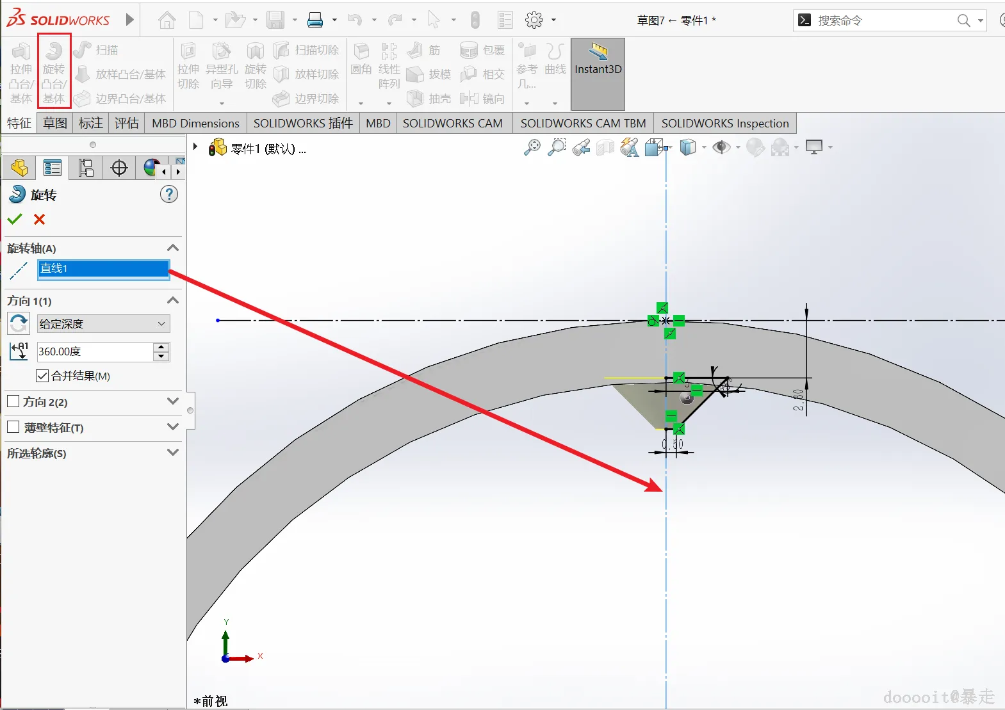The image size is (1005, 710).
Task: Enable the 薄壁特征 checkbox
Action: (x=13, y=427)
